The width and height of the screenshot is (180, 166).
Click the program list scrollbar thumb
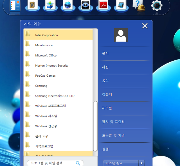(95, 126)
